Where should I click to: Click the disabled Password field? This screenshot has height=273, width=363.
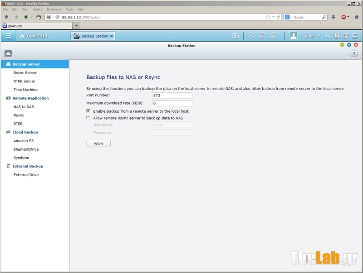(x=172, y=133)
